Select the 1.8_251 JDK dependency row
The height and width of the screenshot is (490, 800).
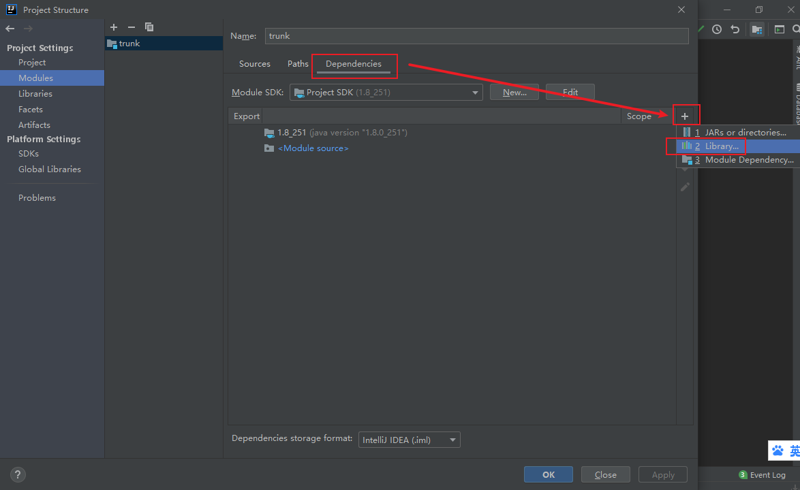click(452, 133)
